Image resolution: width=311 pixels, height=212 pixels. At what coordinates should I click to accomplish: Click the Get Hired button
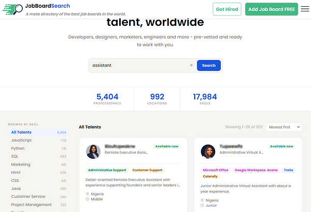(x=227, y=9)
